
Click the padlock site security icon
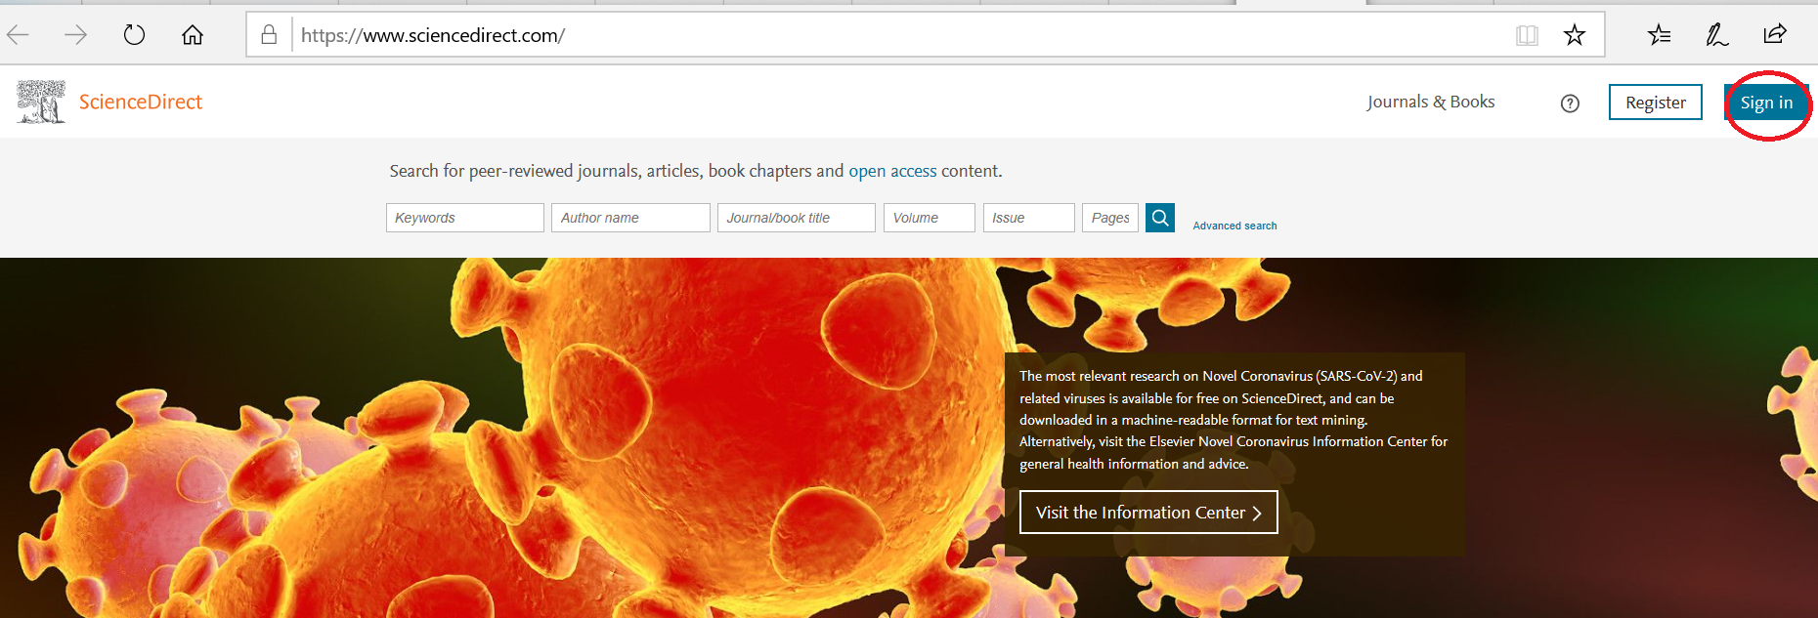[269, 35]
